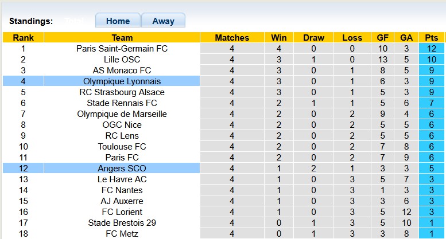Open Stade Brestois 29 team link
This screenshot has height=239, width=446.
(x=122, y=223)
